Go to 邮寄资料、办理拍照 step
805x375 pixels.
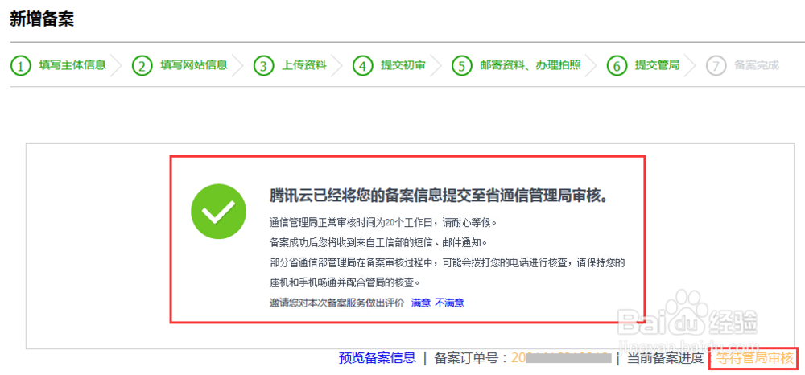click(x=530, y=65)
